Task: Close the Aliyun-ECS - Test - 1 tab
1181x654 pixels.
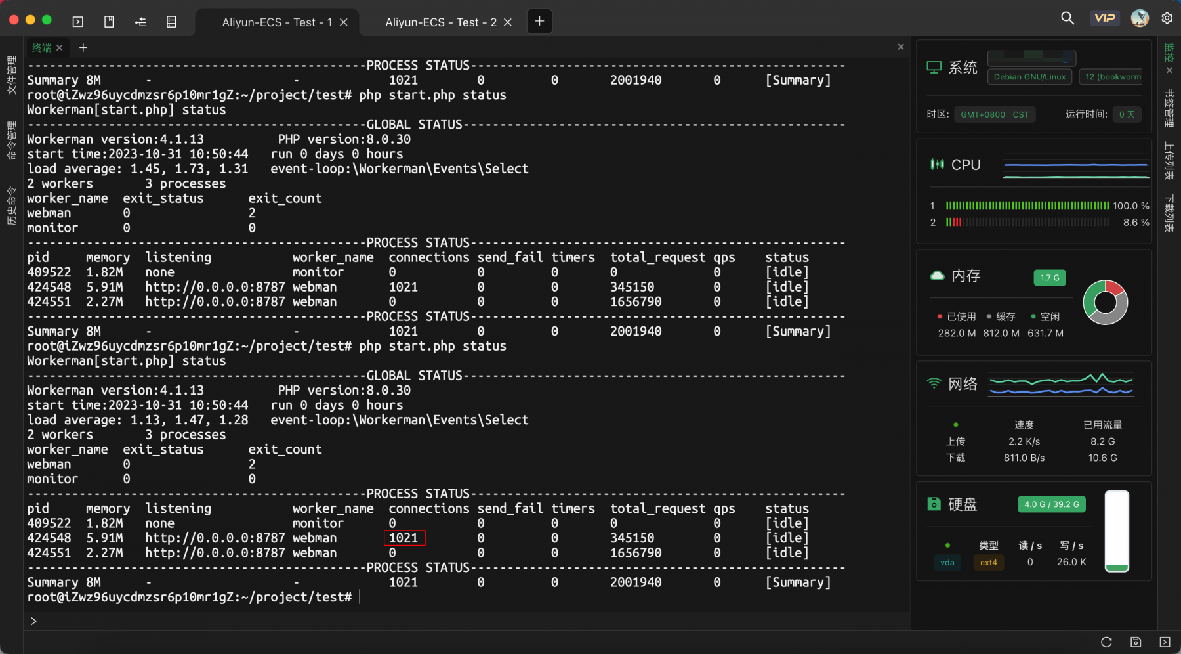Action: pyautogui.click(x=344, y=22)
